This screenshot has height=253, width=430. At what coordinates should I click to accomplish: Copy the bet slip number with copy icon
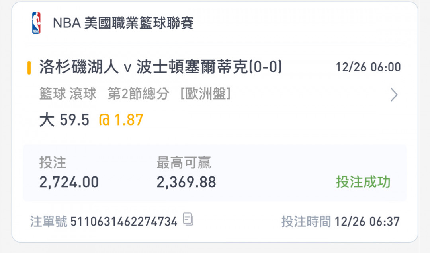188,219
